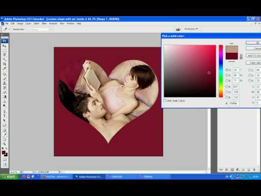Select the Hand tool
261x196 pixels.
click(4, 140)
